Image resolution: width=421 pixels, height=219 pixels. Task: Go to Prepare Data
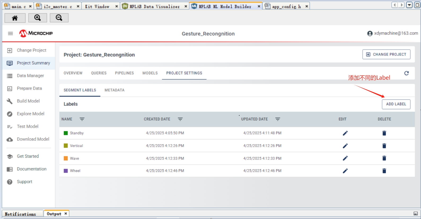(x=29, y=88)
